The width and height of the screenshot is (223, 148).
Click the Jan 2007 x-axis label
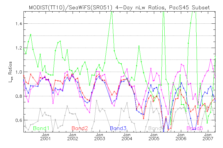pos(208,137)
